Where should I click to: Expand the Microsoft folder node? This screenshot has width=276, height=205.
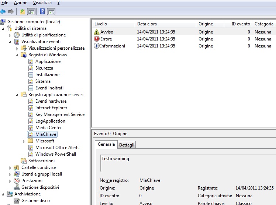(24, 141)
